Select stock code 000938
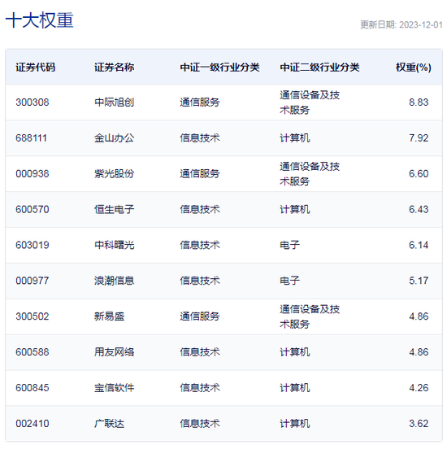 [33, 173]
